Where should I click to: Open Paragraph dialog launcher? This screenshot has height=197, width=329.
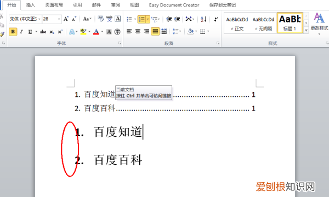tap(218, 43)
